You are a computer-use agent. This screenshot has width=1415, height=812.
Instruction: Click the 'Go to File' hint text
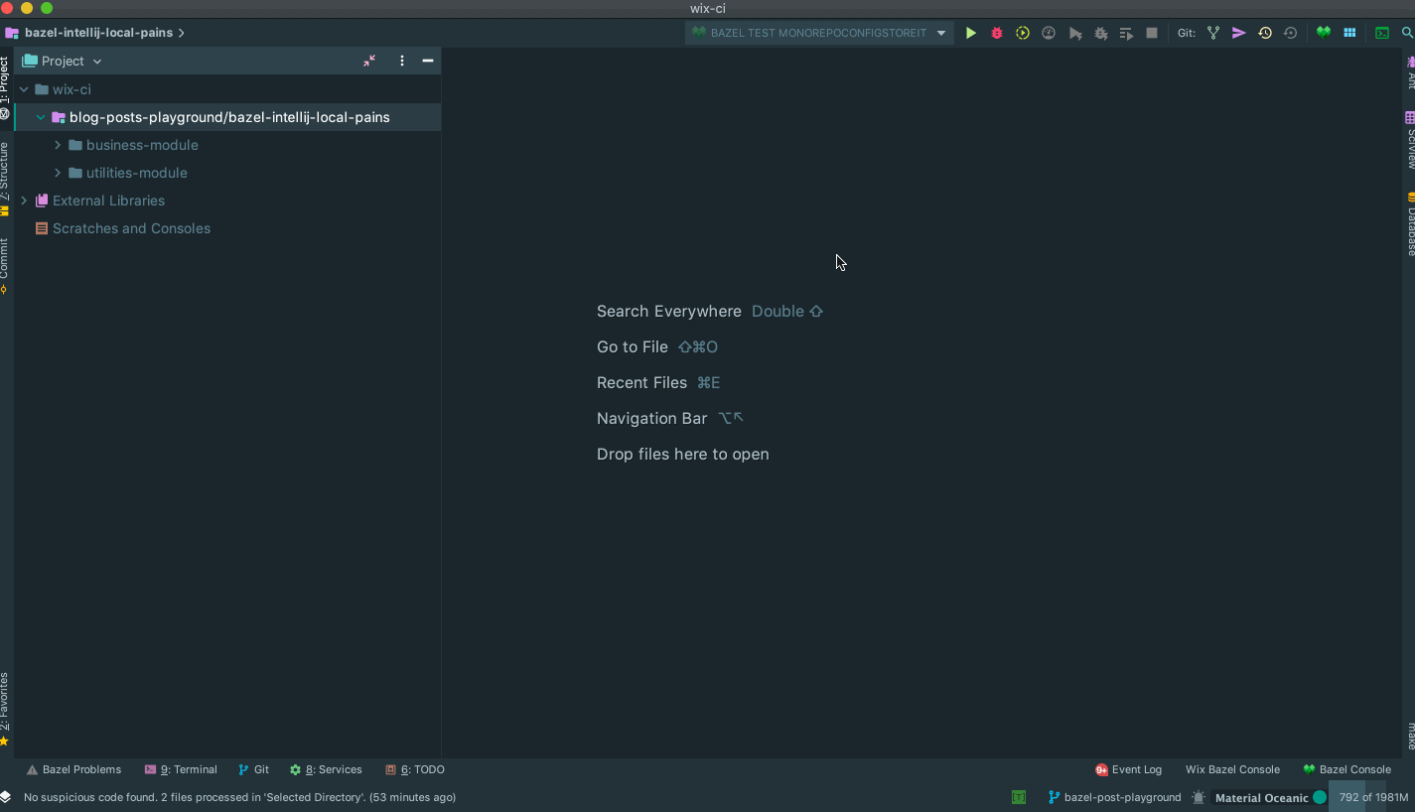[633, 346]
